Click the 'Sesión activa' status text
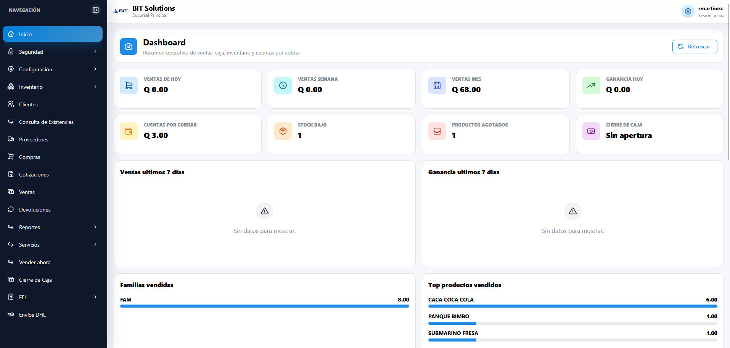 (711, 16)
